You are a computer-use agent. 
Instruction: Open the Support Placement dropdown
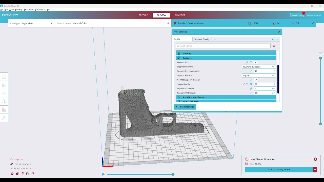coord(259,67)
